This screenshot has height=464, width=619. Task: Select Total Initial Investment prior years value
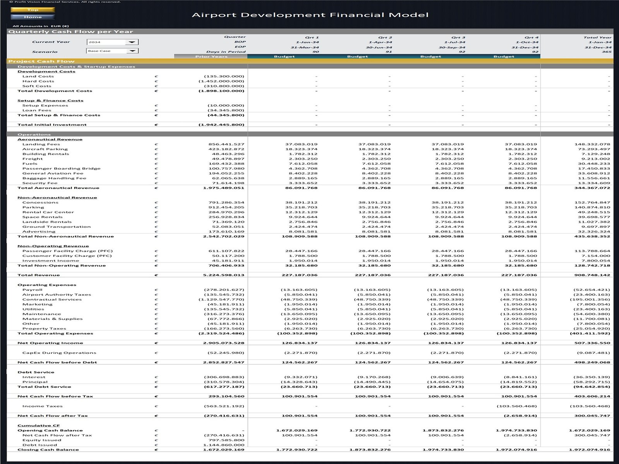(221, 125)
